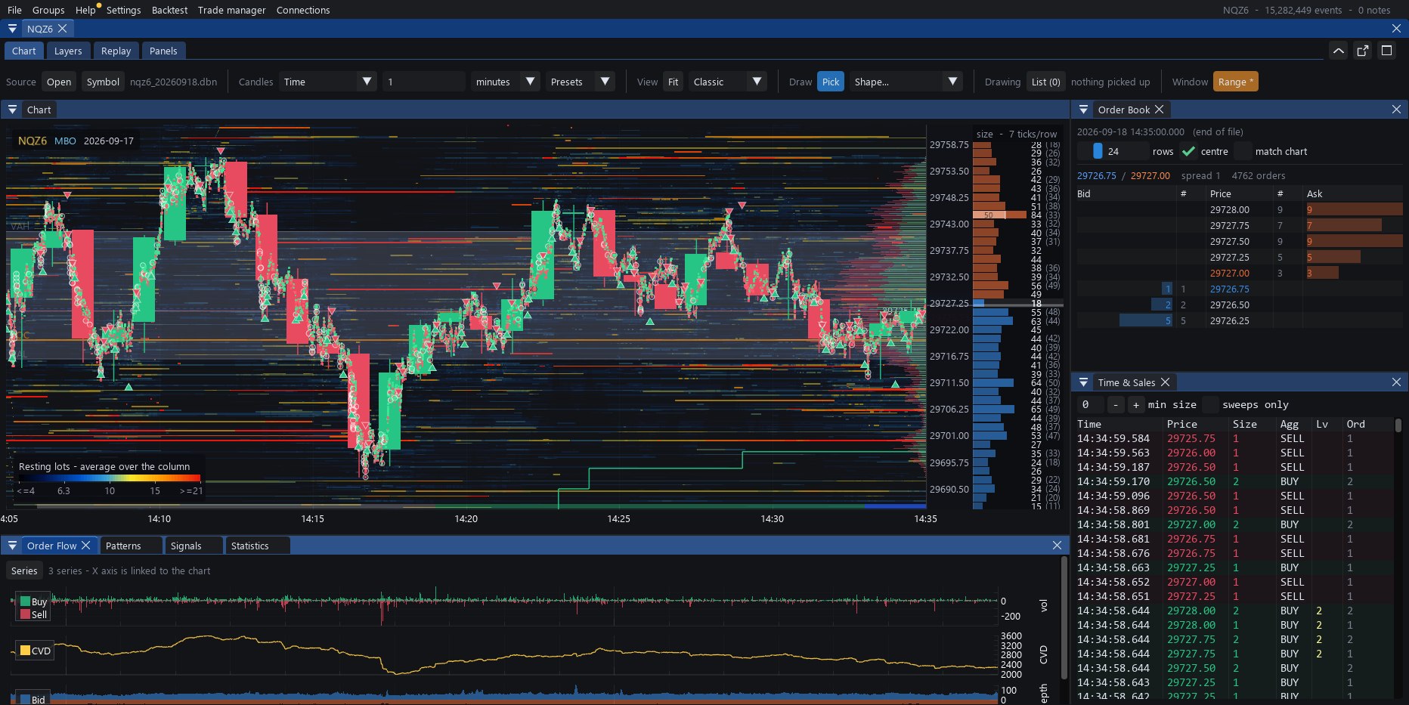Image resolution: width=1409 pixels, height=705 pixels.
Task: Close the Time & Sales tab X
Action: [1165, 382]
